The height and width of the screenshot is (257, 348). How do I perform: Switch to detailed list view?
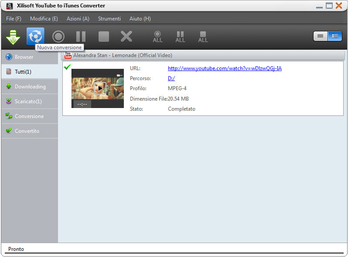click(335, 36)
